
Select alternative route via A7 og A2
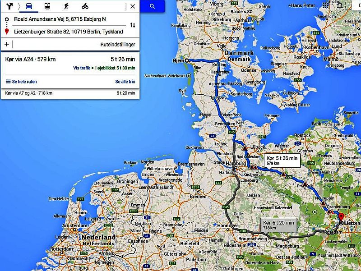(x=70, y=93)
